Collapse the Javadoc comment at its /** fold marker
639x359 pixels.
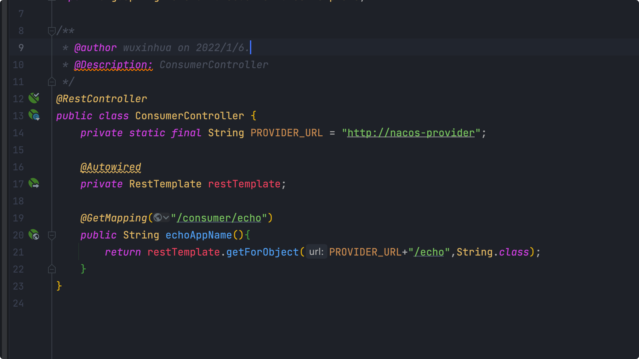tap(52, 31)
